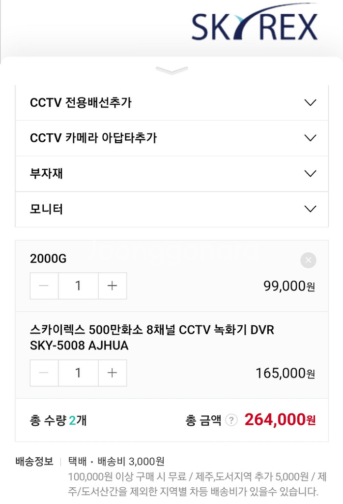Image resolution: width=343 pixels, height=504 pixels.
Task: Click the 총 수량 2개 text
Action: point(58,420)
